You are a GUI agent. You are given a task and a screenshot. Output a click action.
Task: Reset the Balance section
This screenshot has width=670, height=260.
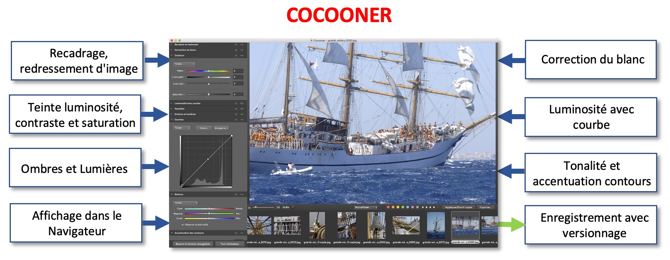click(236, 194)
